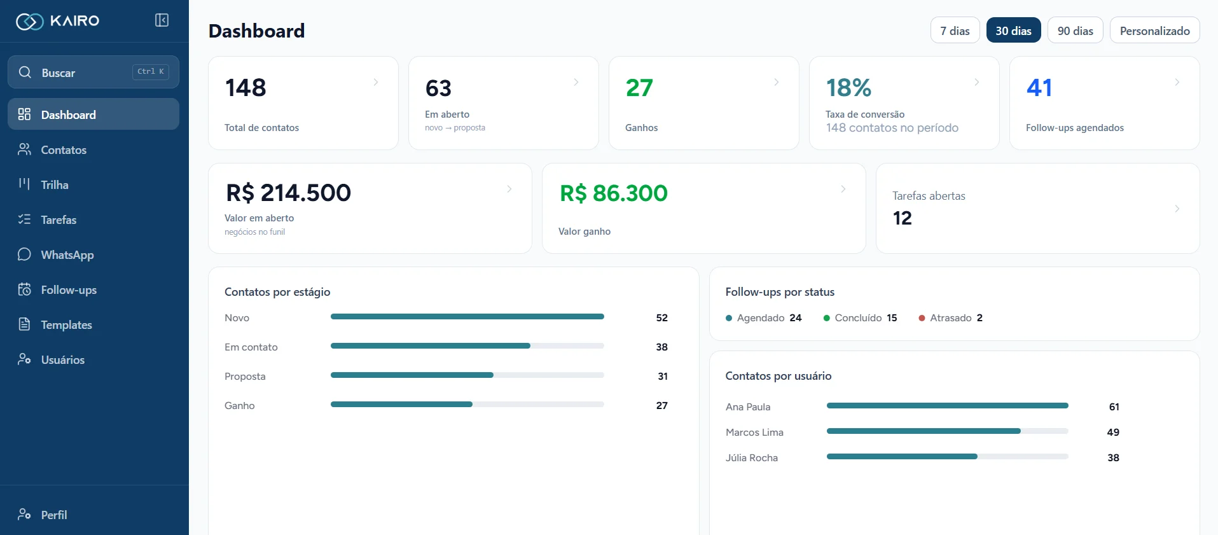The height and width of the screenshot is (535, 1218).
Task: Open chevron on Em aberto card
Action: (x=576, y=82)
